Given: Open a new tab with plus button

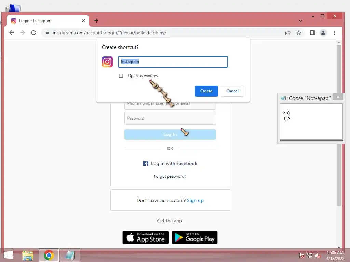Looking at the screenshot, I should [96, 21].
